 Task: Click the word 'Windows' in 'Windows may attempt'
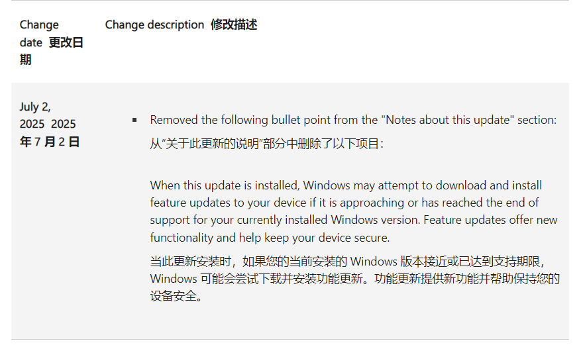327,185
